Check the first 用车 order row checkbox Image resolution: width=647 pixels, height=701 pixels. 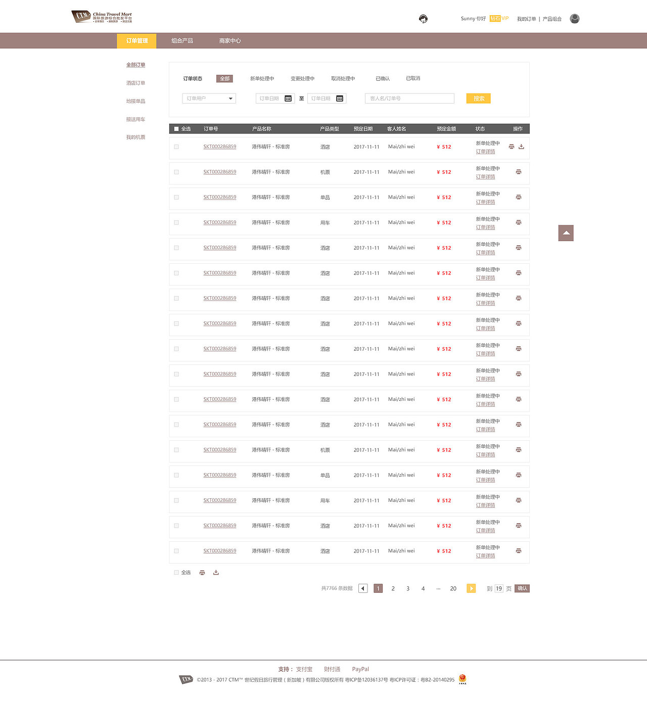point(176,222)
